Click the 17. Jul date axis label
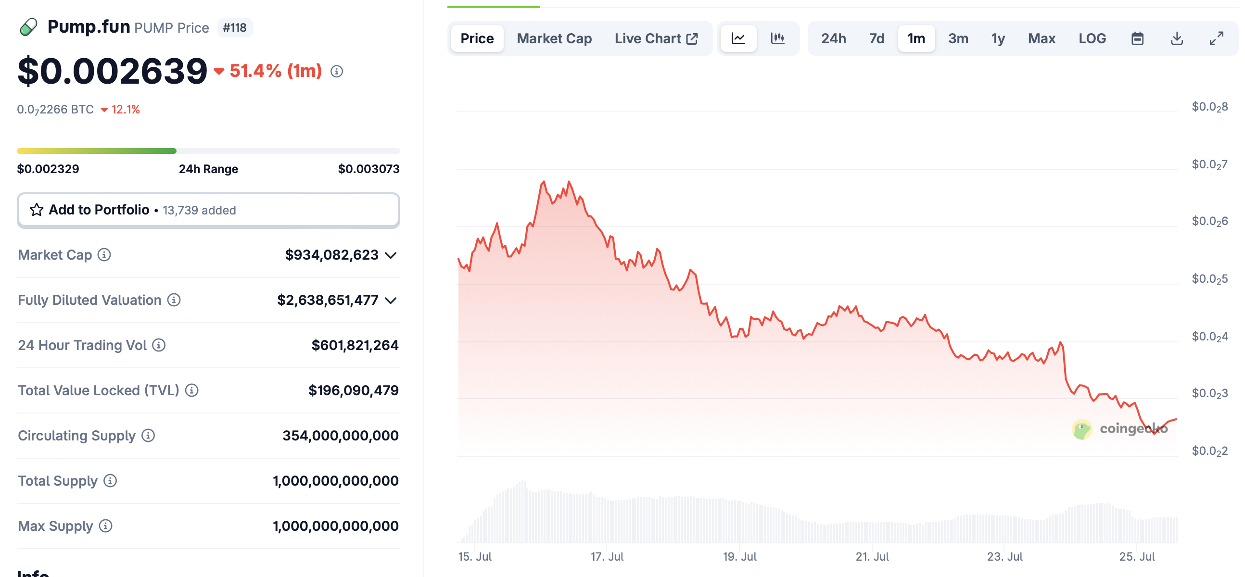Image resolution: width=1245 pixels, height=577 pixels. (607, 557)
